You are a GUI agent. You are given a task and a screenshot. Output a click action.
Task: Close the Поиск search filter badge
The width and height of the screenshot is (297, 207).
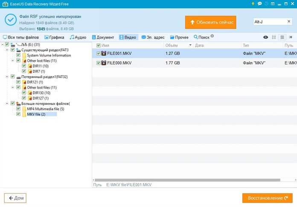(x=212, y=36)
